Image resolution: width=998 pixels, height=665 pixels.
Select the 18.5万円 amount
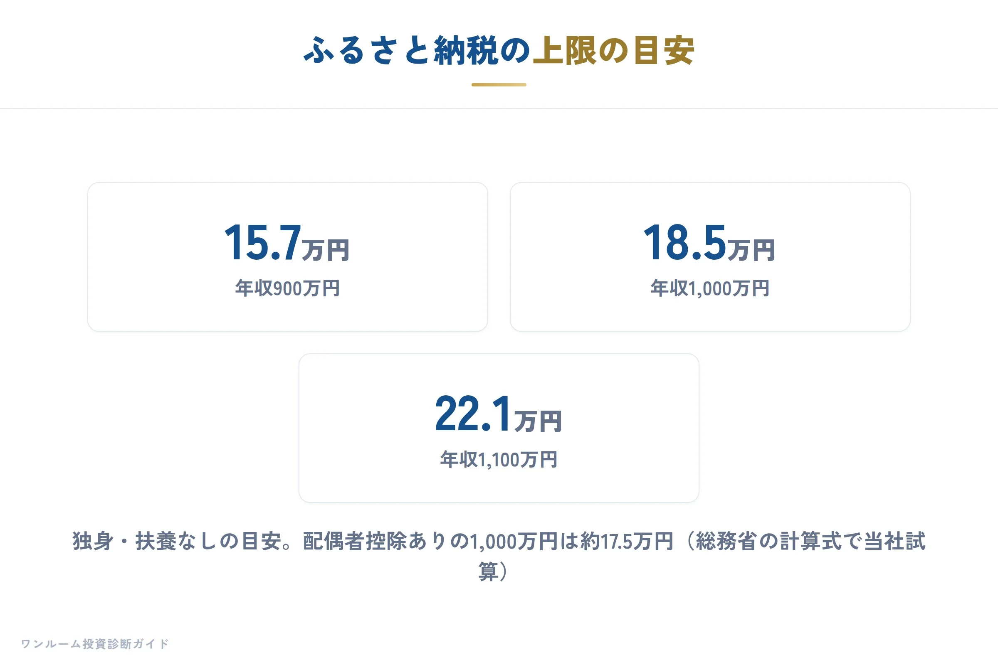coord(710,243)
